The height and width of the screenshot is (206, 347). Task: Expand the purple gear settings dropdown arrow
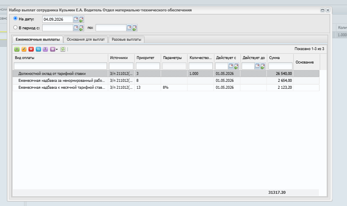pyautogui.click(x=57, y=49)
